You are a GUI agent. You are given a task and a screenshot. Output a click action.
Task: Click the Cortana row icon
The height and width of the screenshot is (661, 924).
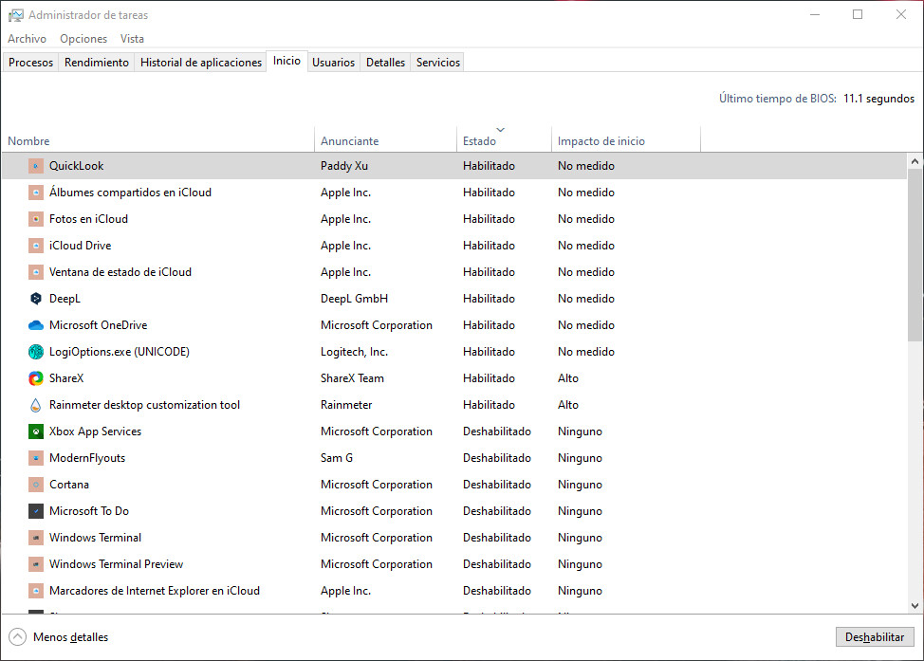pyautogui.click(x=36, y=485)
